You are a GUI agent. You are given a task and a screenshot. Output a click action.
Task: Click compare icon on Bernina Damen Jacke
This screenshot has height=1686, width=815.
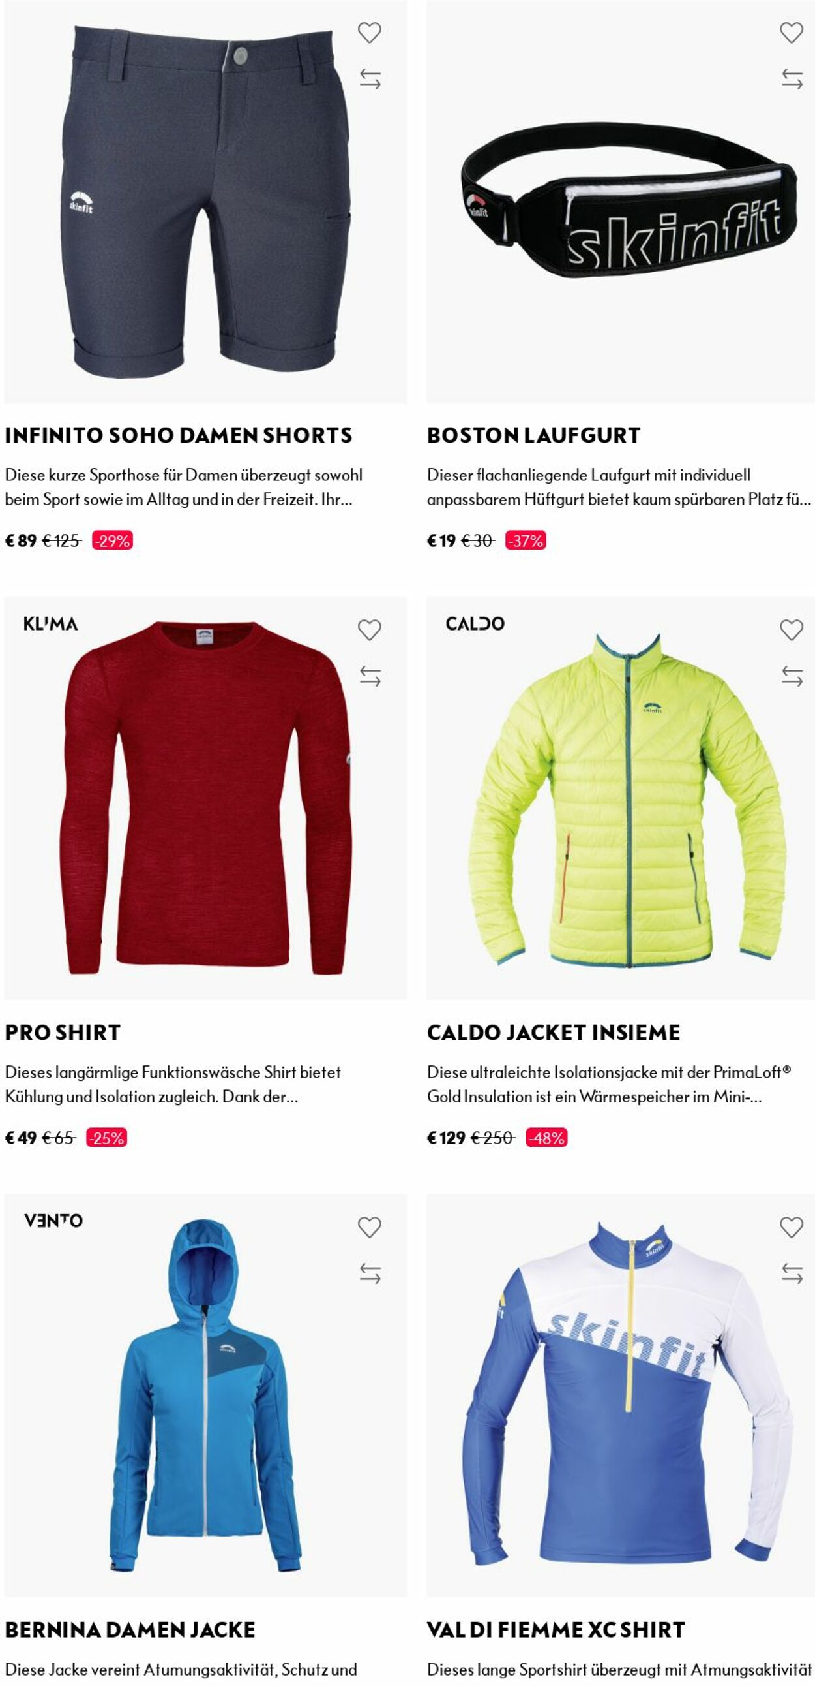click(370, 1273)
